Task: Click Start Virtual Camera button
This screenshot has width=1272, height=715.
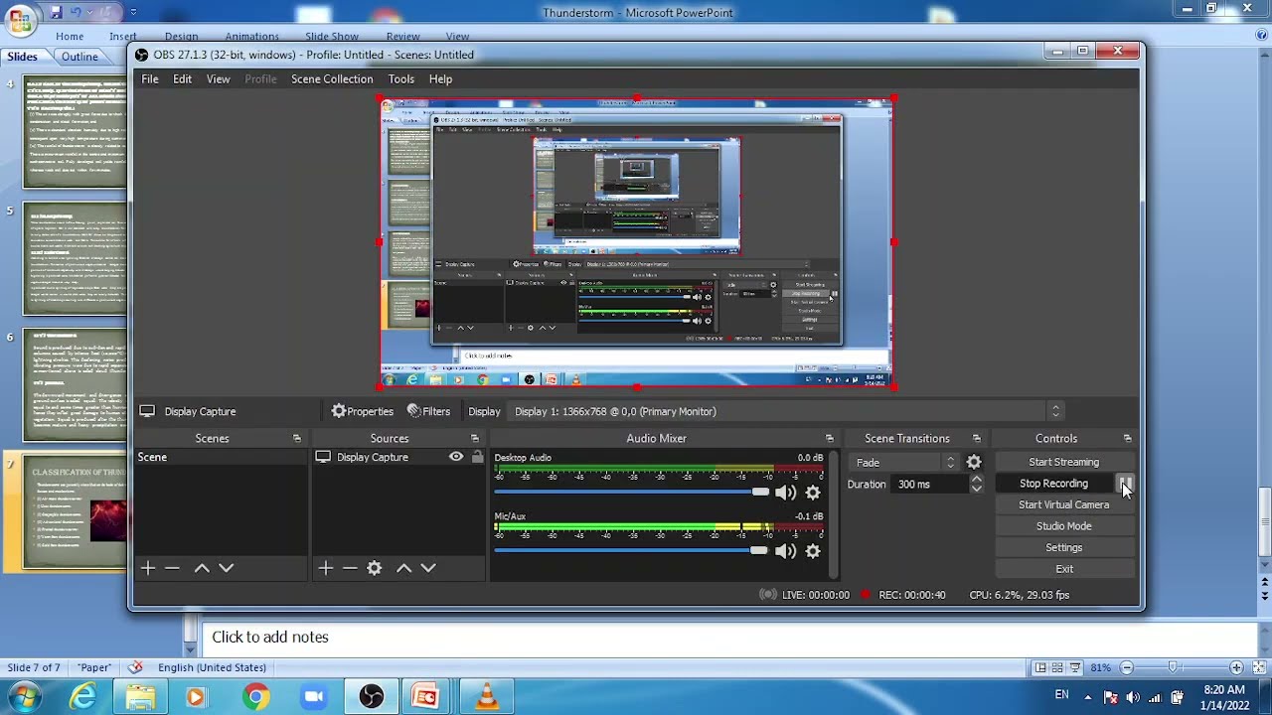Action: 1064,504
